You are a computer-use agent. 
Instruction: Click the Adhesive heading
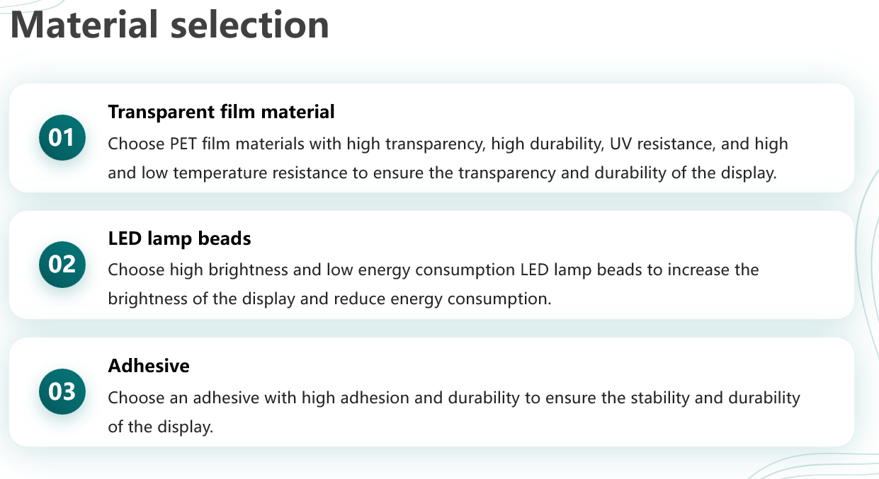(149, 366)
